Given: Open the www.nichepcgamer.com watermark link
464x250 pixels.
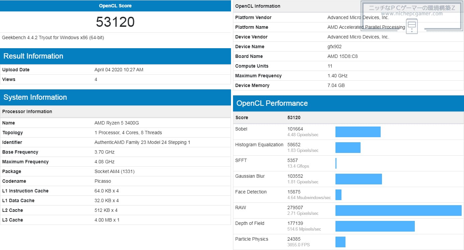Looking at the screenshot, I should [x=411, y=14].
